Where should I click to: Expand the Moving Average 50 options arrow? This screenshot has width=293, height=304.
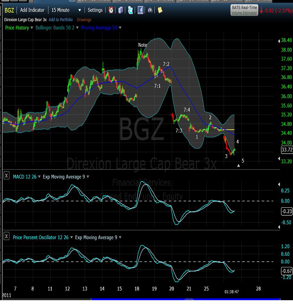click(x=120, y=28)
